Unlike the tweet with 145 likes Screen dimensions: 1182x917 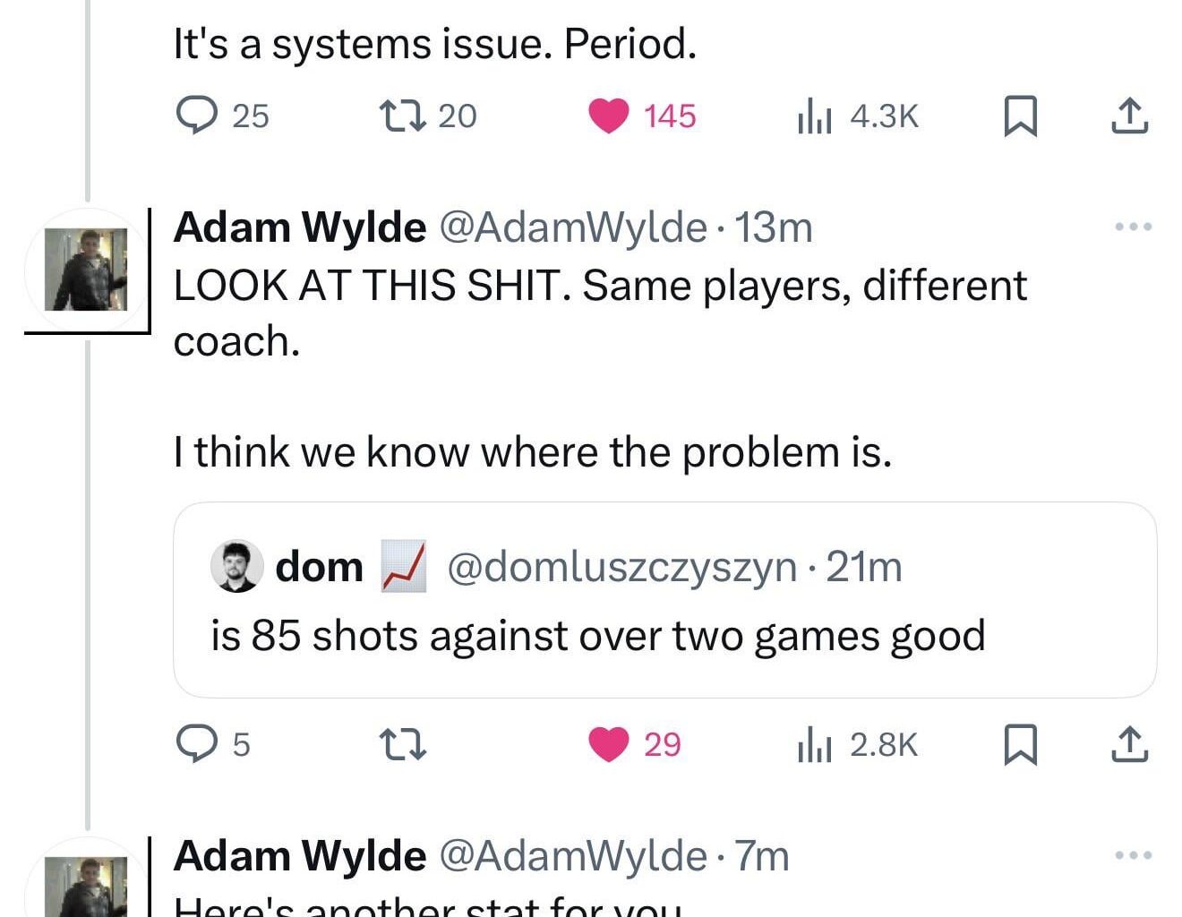(x=609, y=116)
